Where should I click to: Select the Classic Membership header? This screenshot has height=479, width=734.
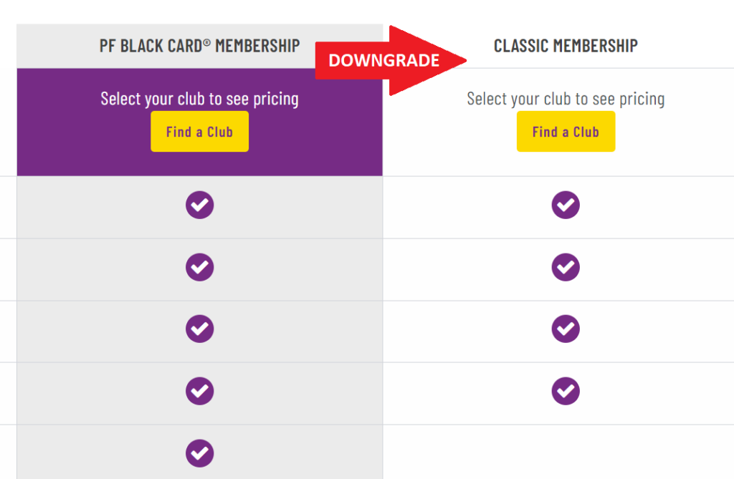coord(566,47)
